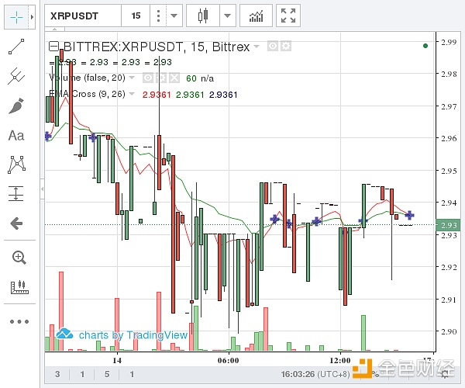The width and height of the screenshot is (465, 388).
Task: Click the 15 minute interval button
Action: click(136, 16)
